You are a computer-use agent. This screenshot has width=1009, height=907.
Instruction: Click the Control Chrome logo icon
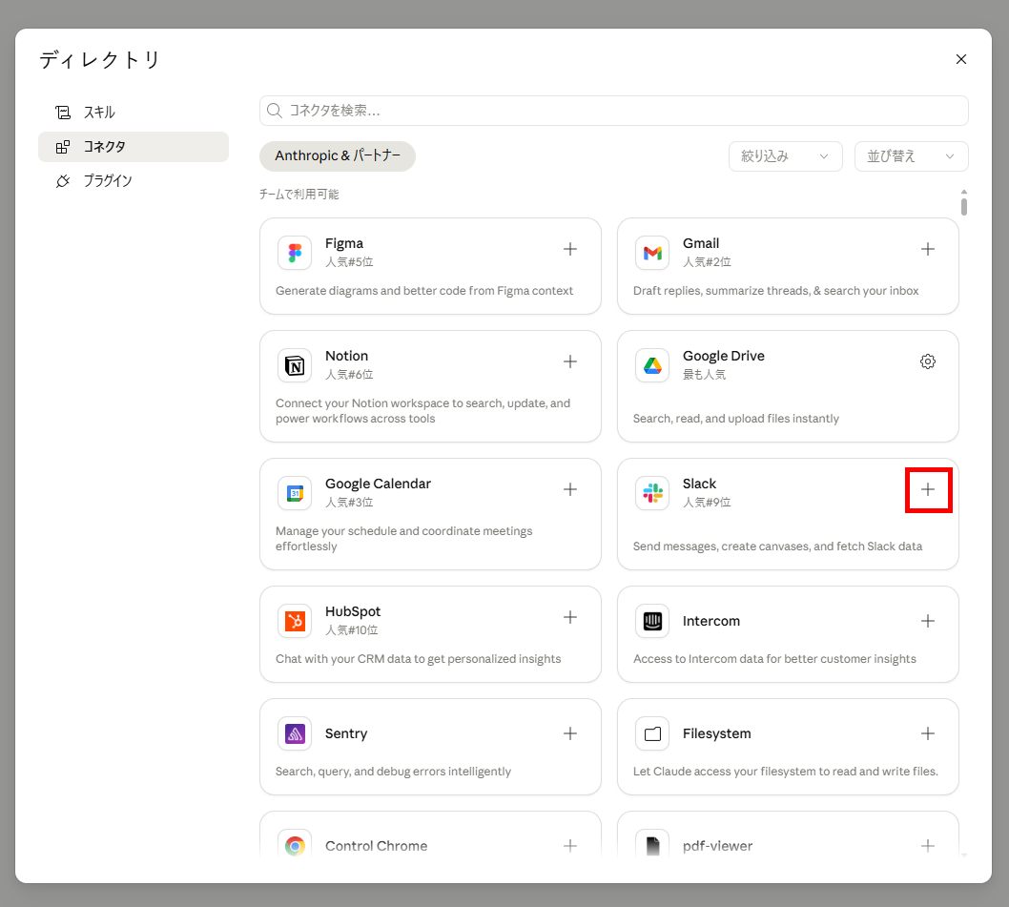tap(295, 845)
